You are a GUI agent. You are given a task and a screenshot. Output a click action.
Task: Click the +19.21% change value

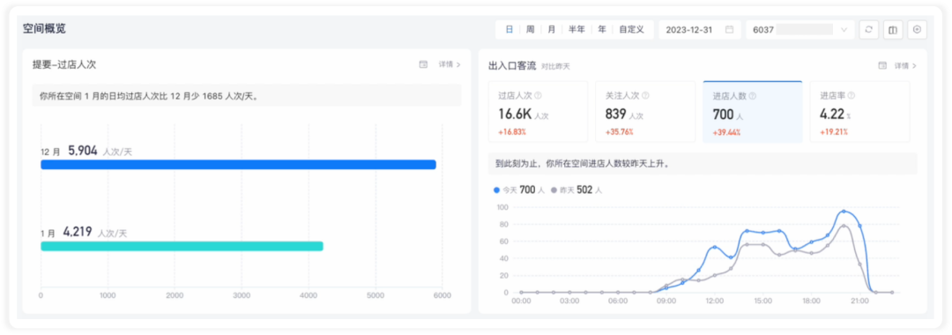coord(834,131)
